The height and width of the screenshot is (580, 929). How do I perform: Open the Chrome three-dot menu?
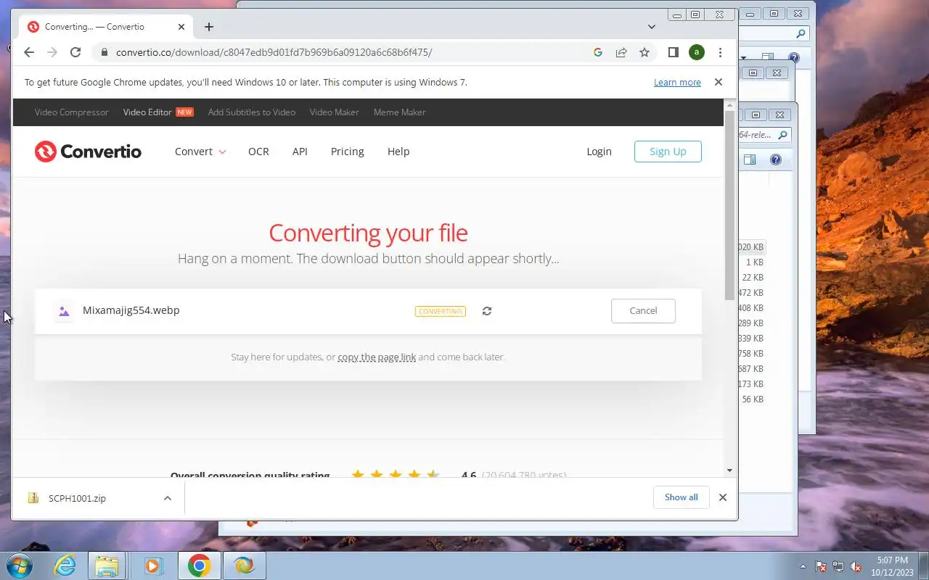[x=720, y=52]
